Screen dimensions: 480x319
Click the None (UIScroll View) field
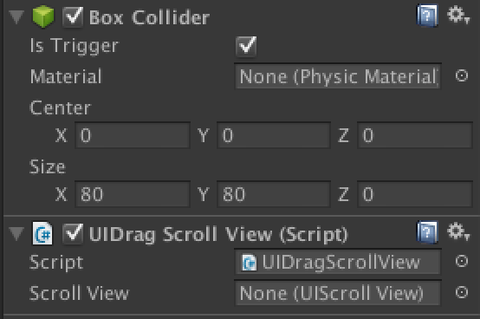click(338, 293)
